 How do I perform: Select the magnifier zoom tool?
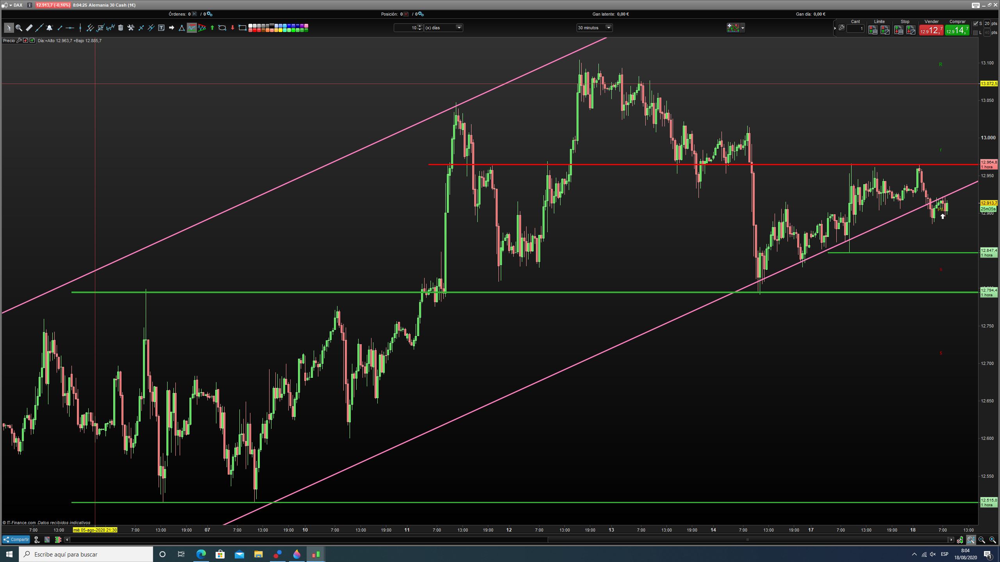click(19, 28)
